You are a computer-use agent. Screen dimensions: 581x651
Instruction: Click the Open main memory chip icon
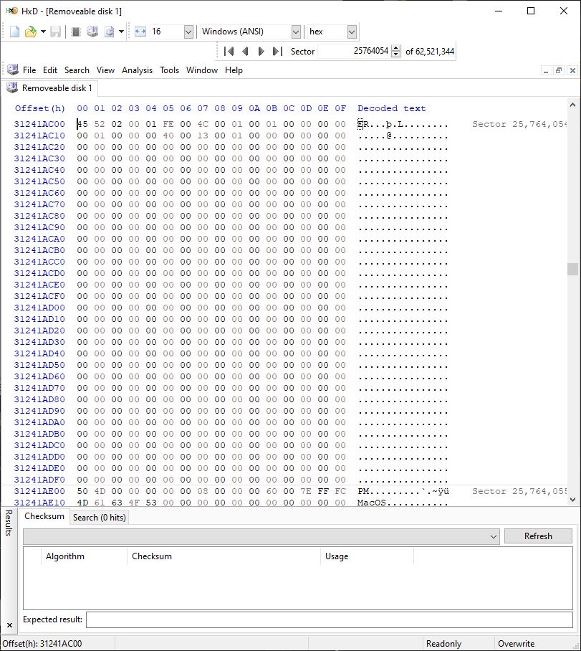76,32
